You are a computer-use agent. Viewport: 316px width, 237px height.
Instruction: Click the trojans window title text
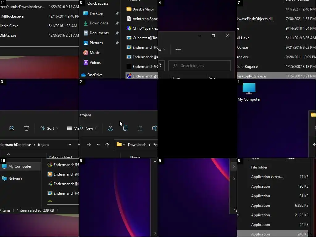(x=86, y=115)
